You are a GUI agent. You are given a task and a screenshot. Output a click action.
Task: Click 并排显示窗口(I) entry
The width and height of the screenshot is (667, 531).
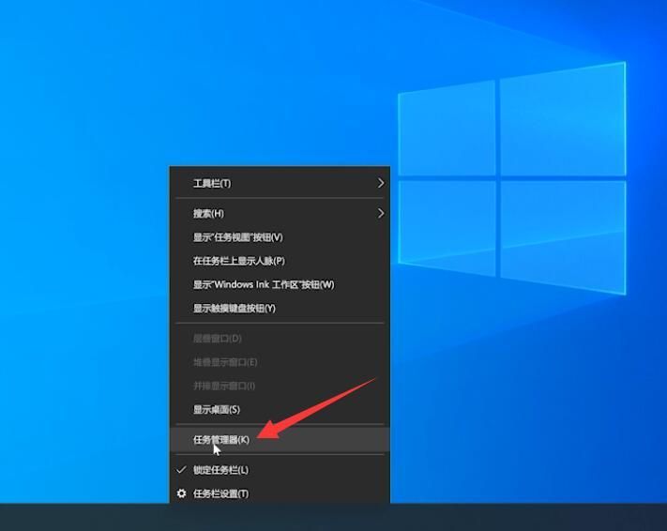tap(280, 386)
